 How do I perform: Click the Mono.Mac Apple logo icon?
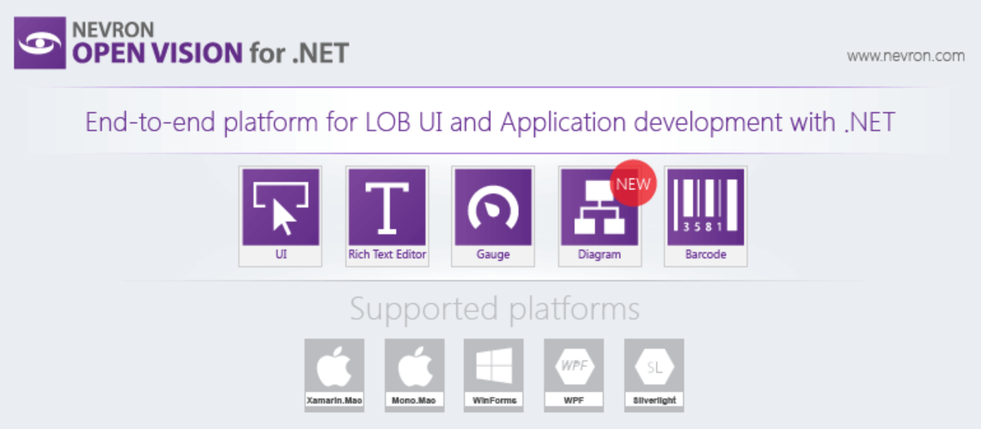click(x=415, y=367)
